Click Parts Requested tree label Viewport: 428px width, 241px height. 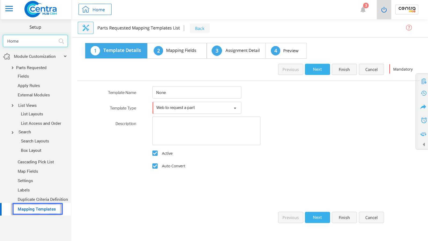(x=31, y=68)
